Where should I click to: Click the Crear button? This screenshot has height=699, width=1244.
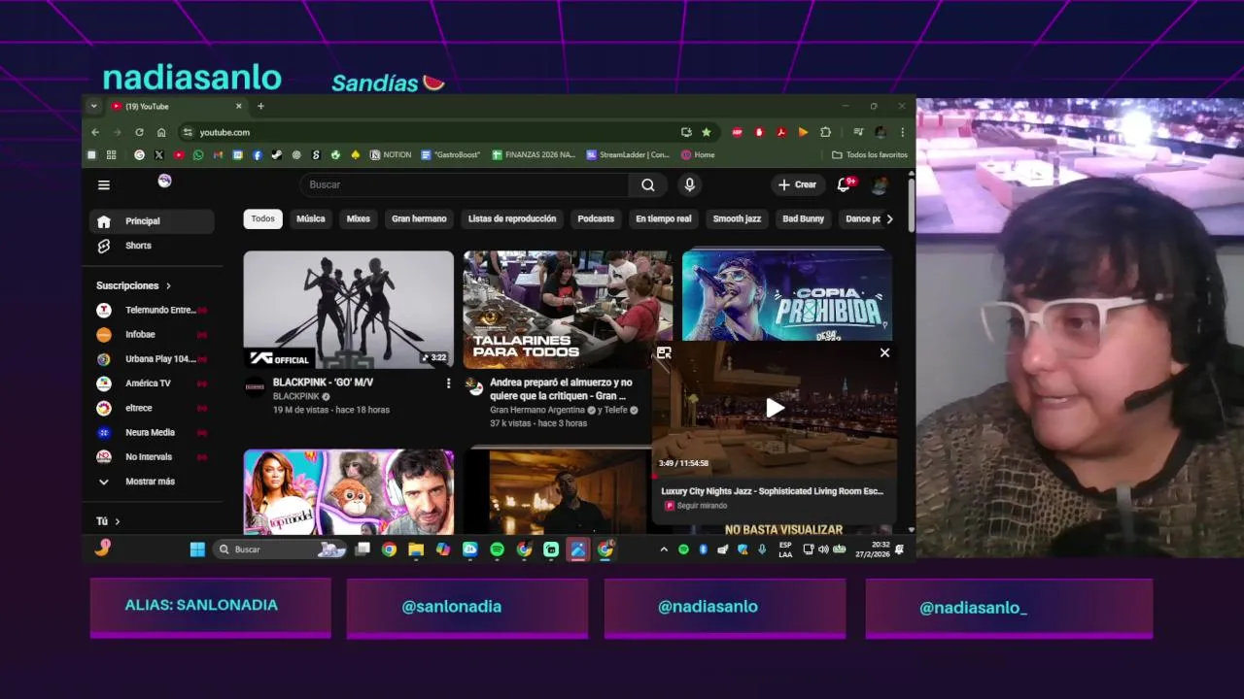pos(797,184)
